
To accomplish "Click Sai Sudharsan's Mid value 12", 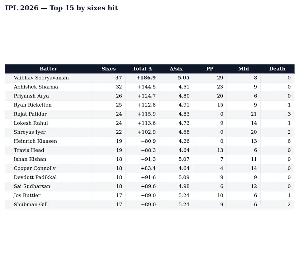I will [254, 186].
